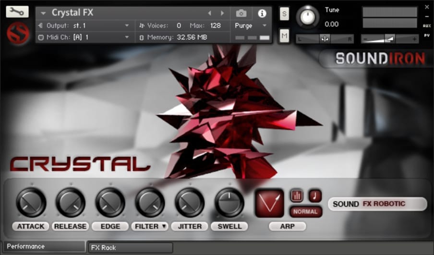434x255 pixels.
Task: Switch to the FX Rack tab
Action: coord(130,248)
